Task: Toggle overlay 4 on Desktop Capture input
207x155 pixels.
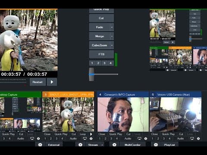Action: pos(9,139)
